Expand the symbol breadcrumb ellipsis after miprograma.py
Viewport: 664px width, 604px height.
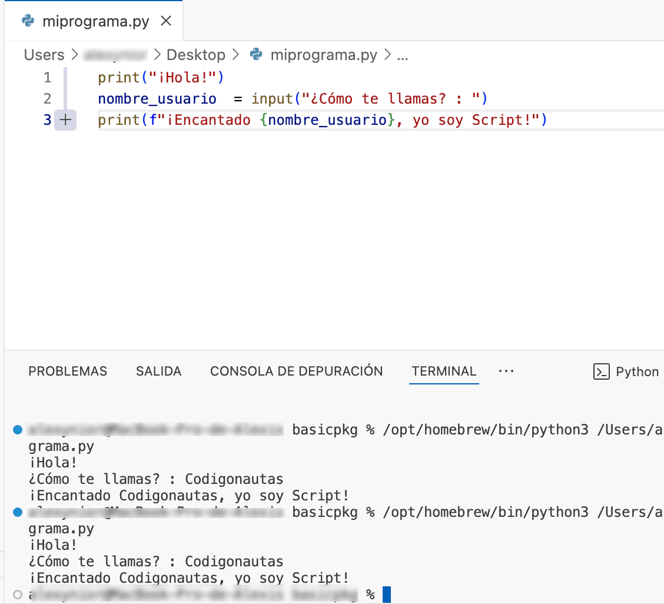point(403,55)
